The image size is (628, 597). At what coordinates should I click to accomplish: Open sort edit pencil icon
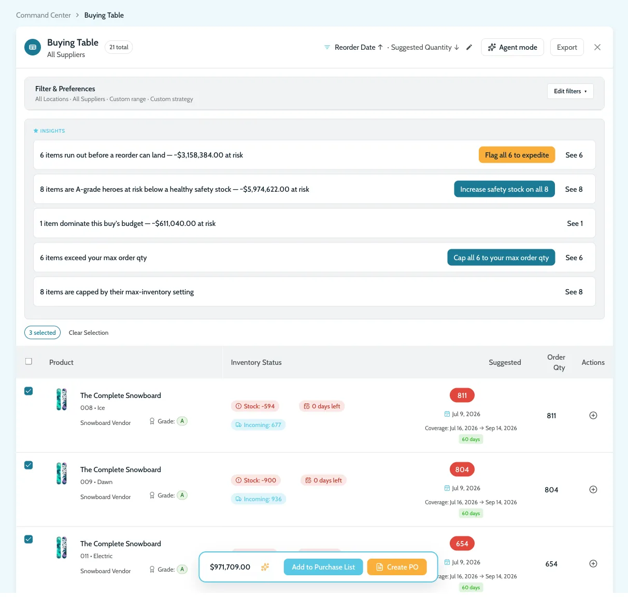pos(469,47)
